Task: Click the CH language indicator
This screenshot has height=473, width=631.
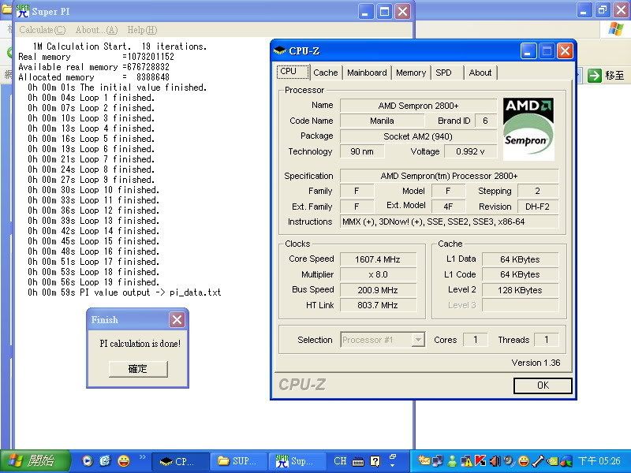Action: pos(340,461)
